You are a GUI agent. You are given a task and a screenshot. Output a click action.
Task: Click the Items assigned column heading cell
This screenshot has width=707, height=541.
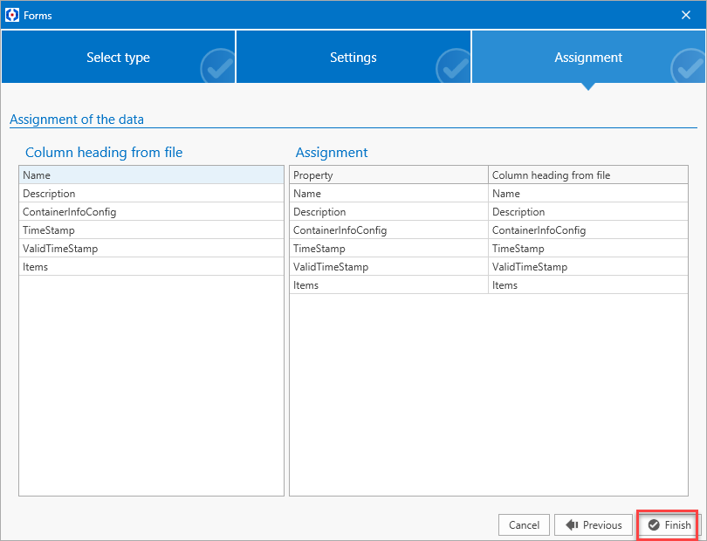(588, 285)
